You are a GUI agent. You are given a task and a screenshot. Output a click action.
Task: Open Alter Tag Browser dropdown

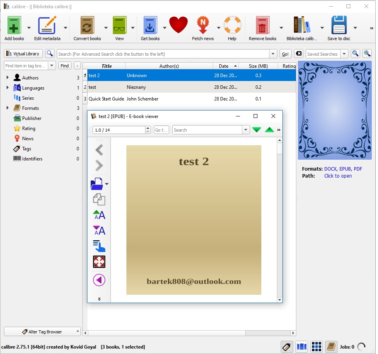click(78, 331)
